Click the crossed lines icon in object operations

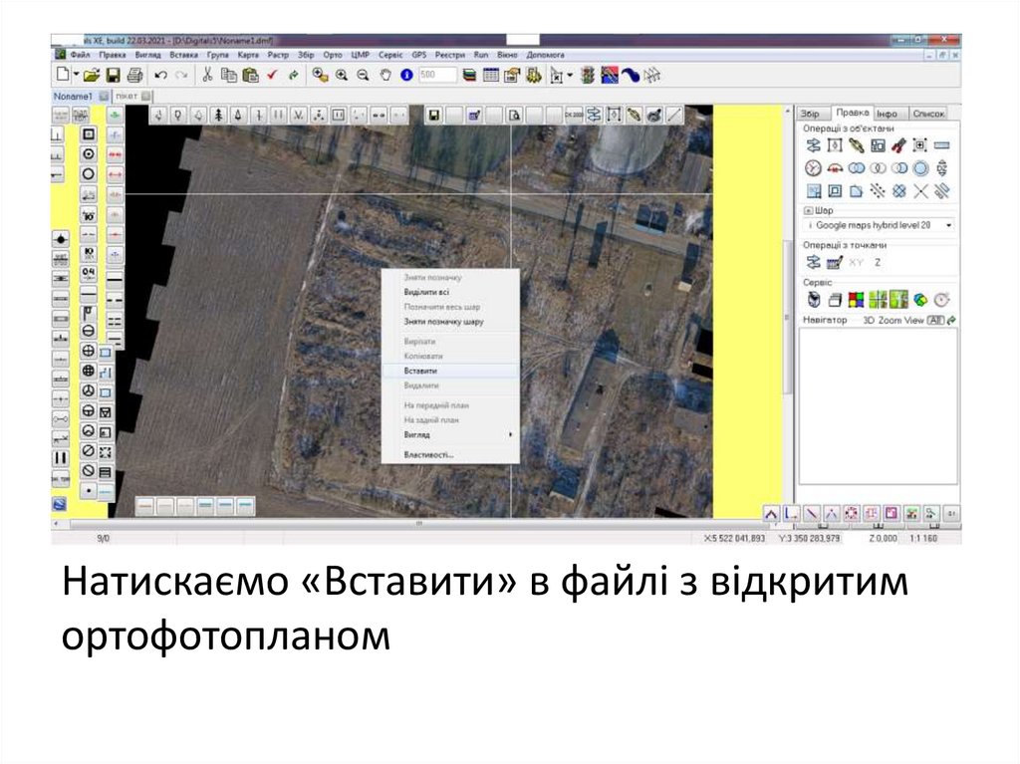click(920, 191)
